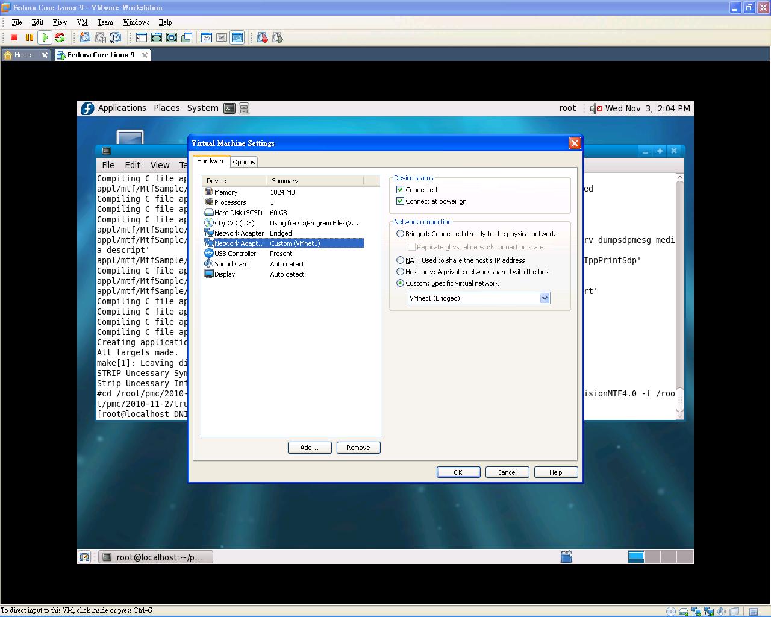Select the Sound Card row

pyautogui.click(x=284, y=264)
